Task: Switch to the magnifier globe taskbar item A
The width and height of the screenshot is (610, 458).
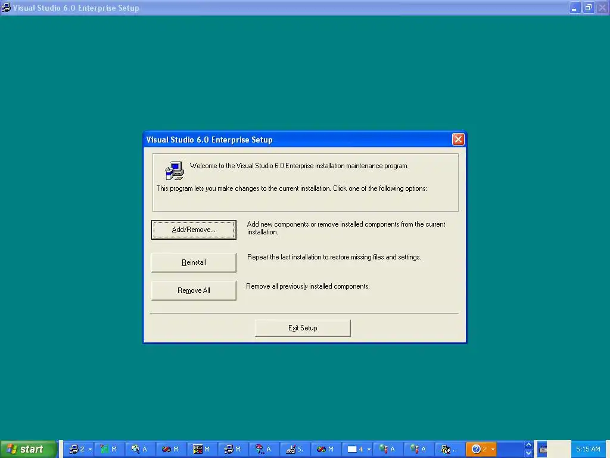Action: point(141,450)
